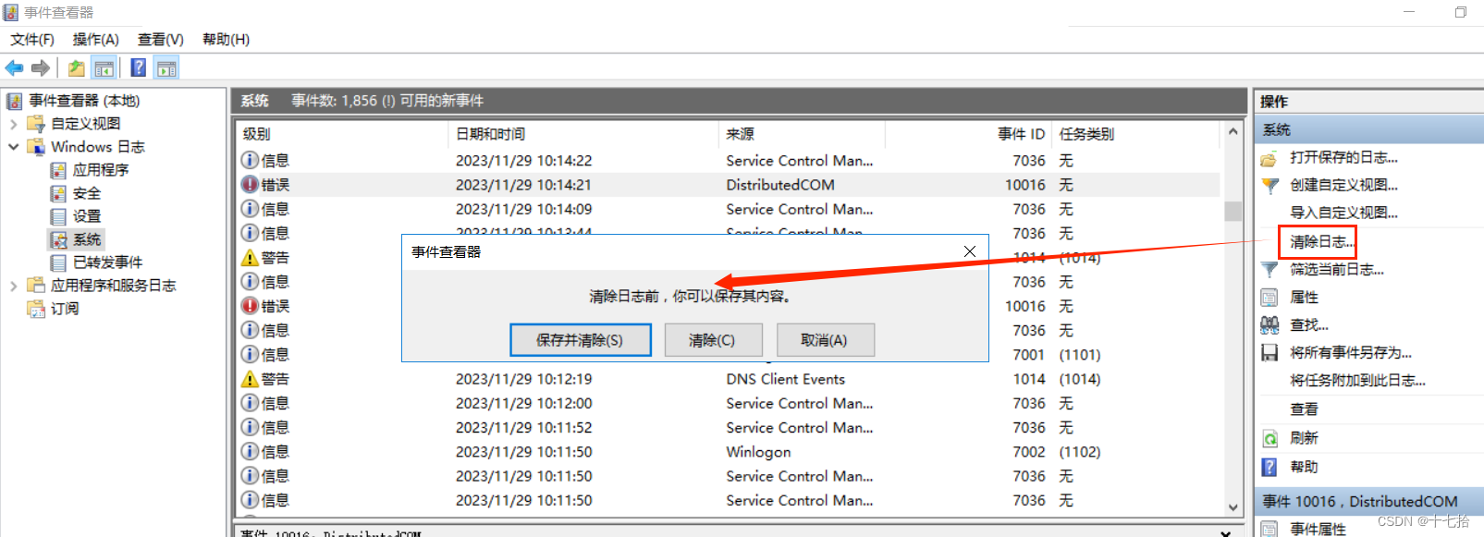The image size is (1484, 537).
Task: Click 创建自定义视图... action
Action: click(1343, 185)
